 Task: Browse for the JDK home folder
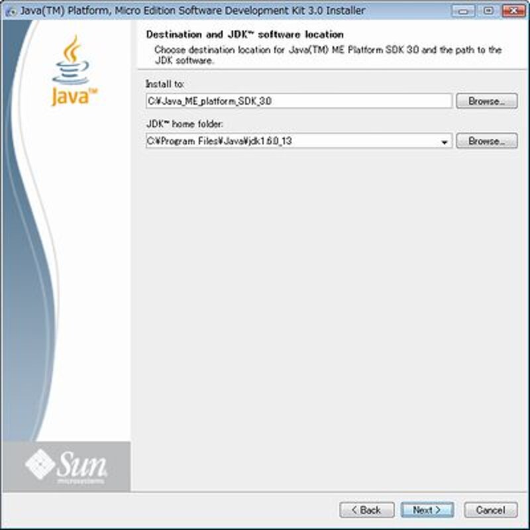tap(486, 141)
